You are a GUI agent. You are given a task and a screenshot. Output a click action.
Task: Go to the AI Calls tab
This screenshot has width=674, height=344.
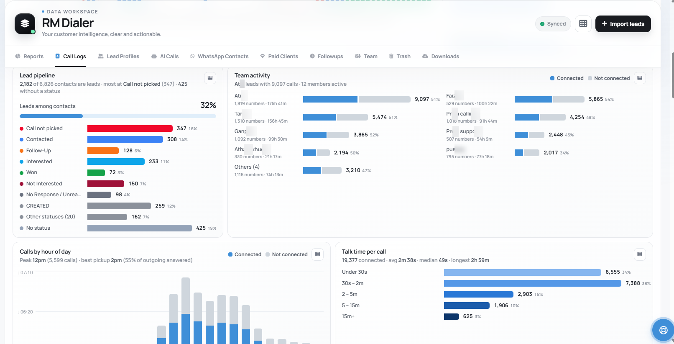(165, 56)
